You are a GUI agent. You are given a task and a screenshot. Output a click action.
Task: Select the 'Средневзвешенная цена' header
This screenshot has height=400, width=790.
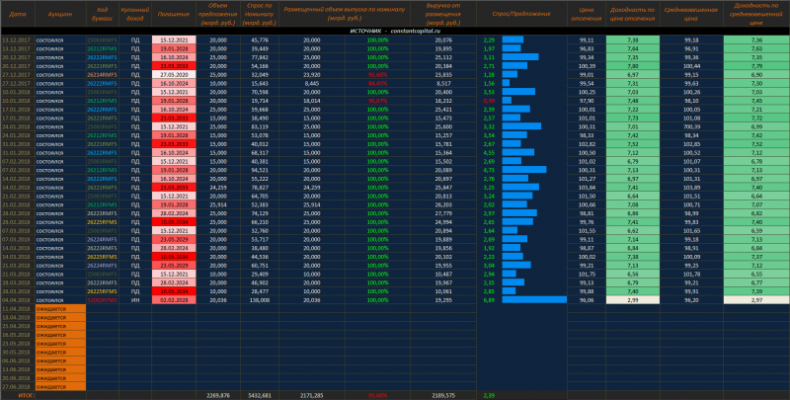click(x=689, y=16)
